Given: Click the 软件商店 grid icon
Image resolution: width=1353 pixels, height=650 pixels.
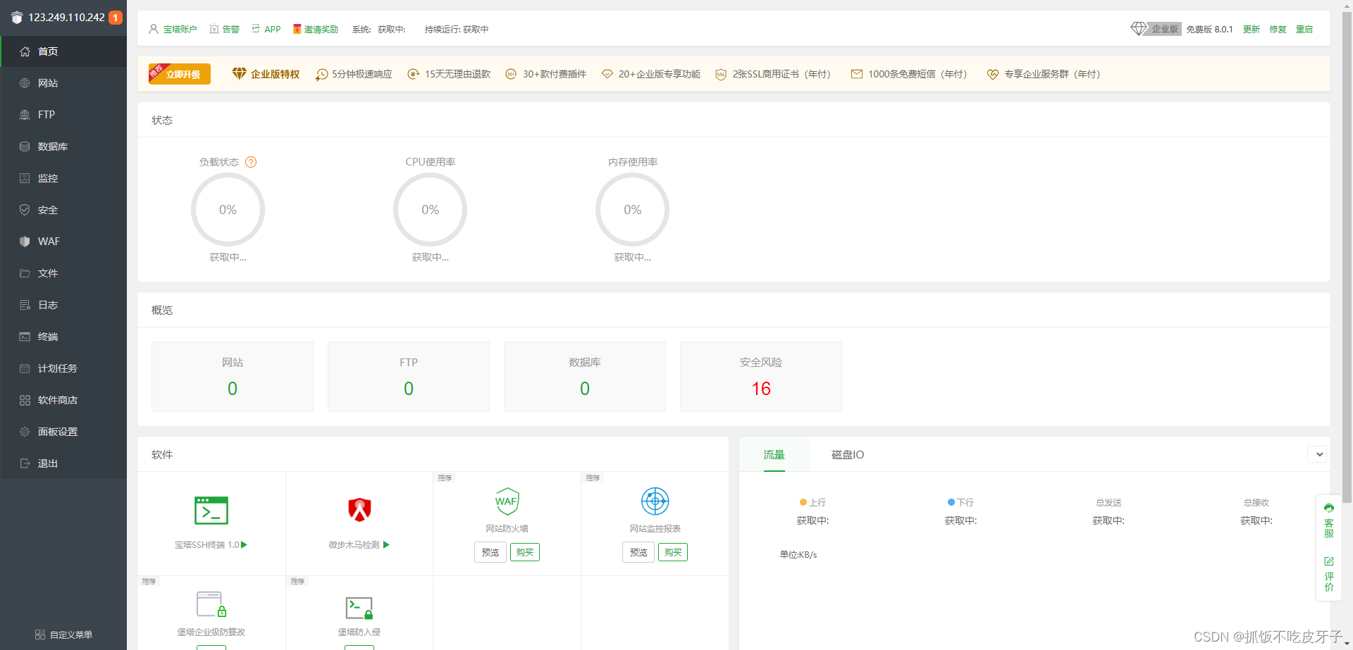Looking at the screenshot, I should tap(25, 400).
